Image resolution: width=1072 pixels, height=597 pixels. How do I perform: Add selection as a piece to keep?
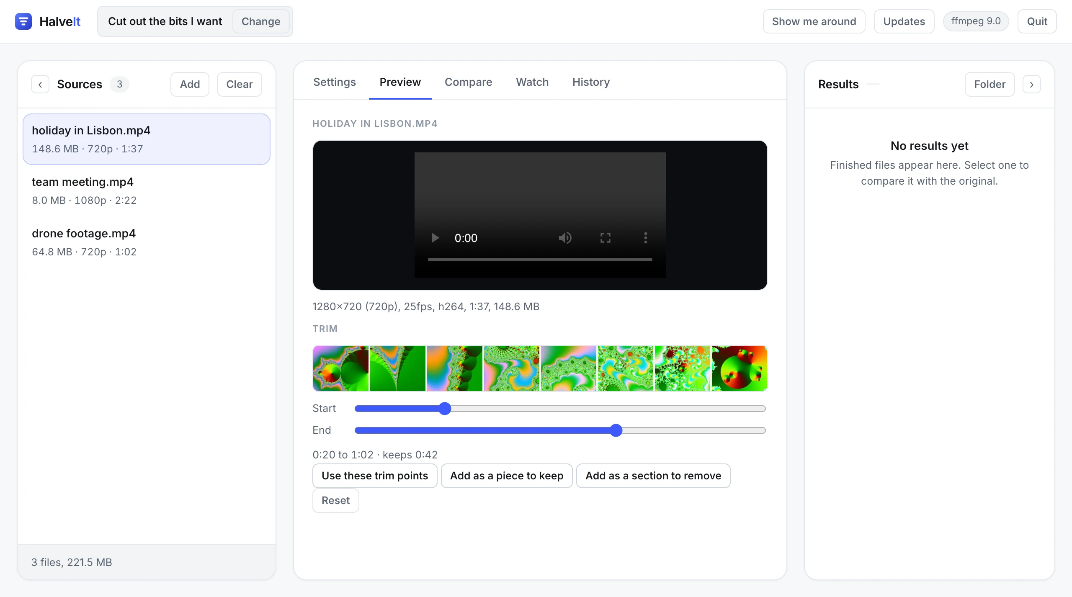tap(507, 476)
